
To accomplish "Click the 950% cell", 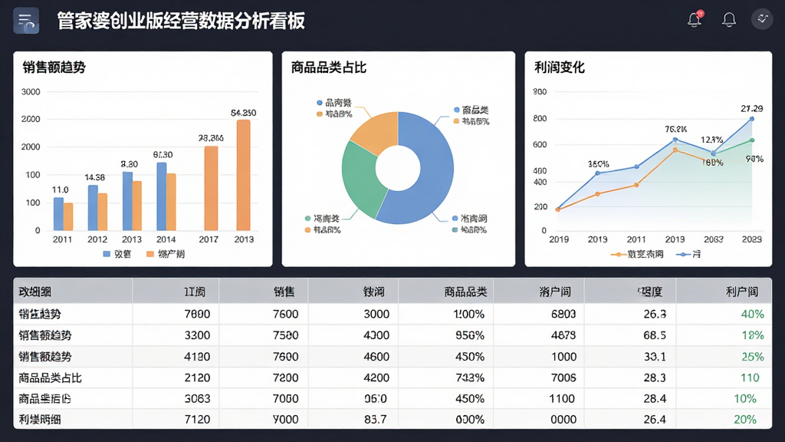I will pos(470,335).
